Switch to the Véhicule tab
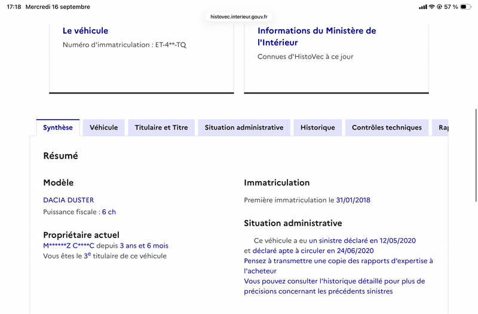 pos(103,127)
